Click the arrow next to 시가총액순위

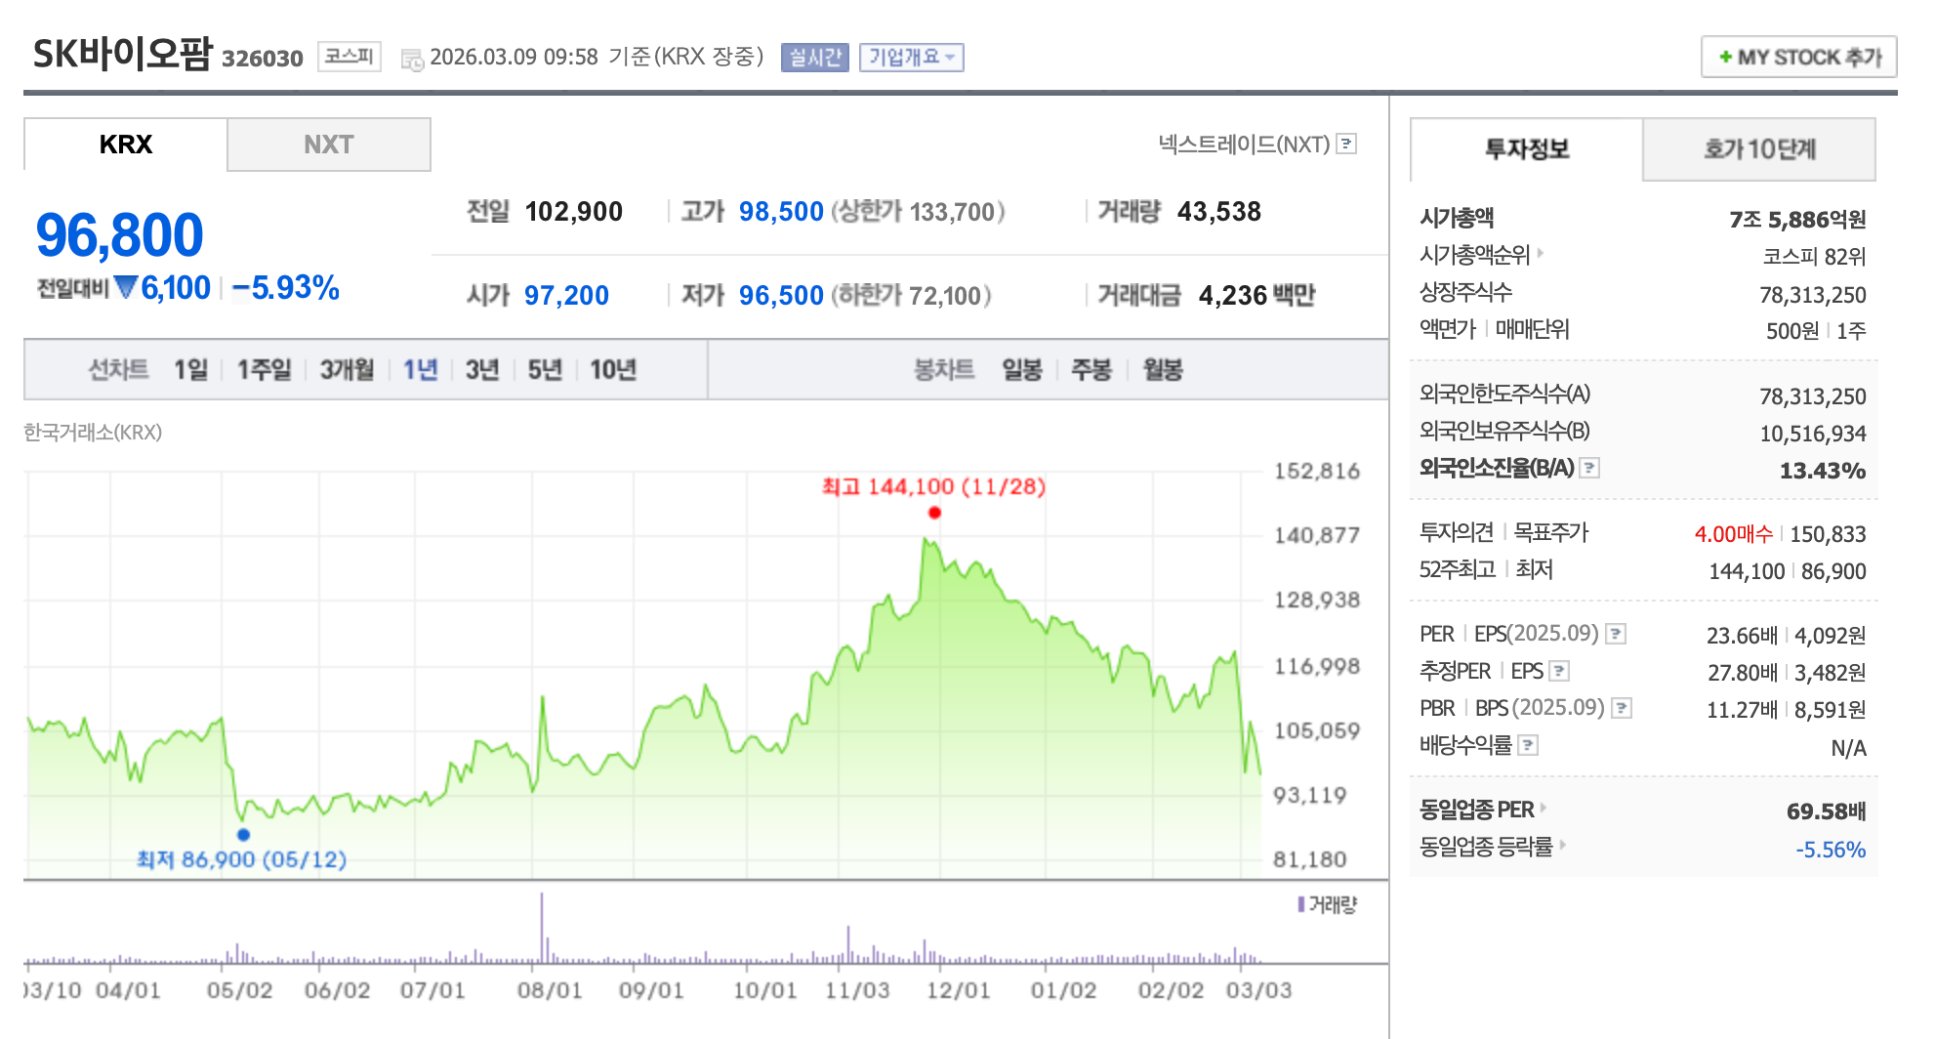1541,253
